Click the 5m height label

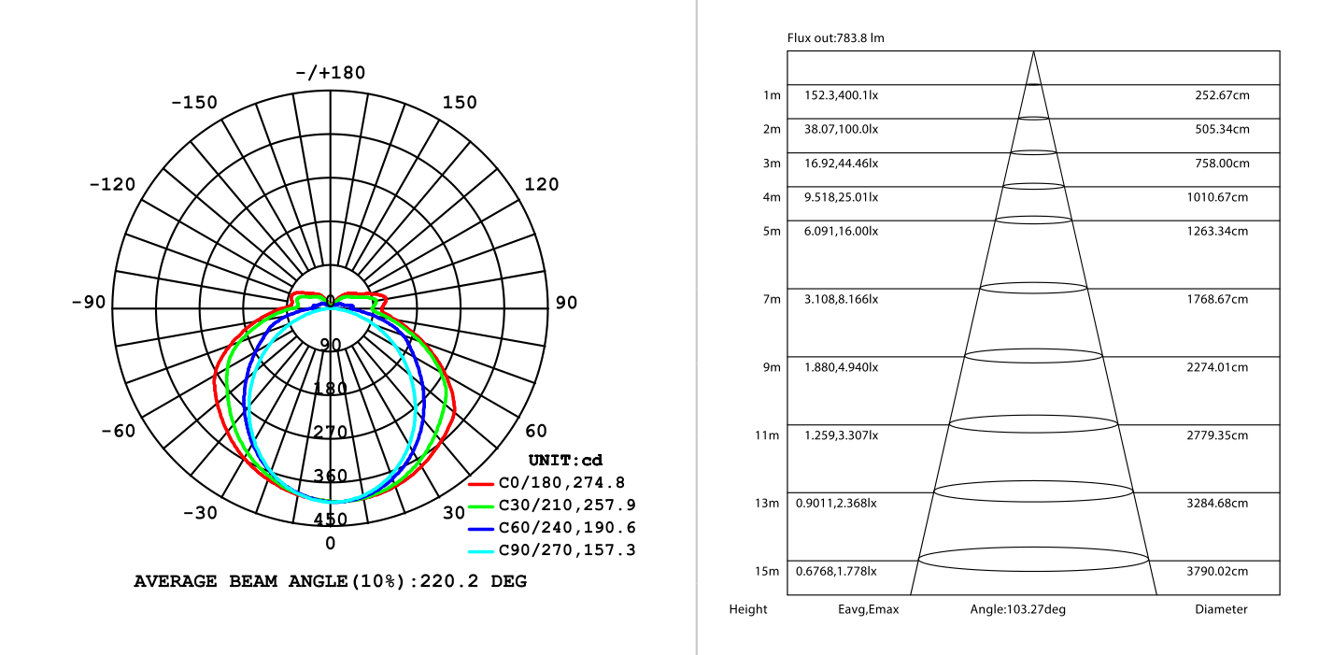[x=772, y=232]
